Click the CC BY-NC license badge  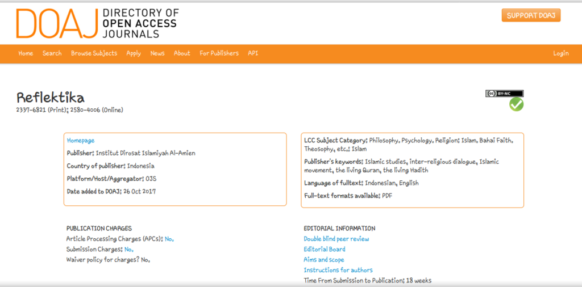pyautogui.click(x=504, y=94)
